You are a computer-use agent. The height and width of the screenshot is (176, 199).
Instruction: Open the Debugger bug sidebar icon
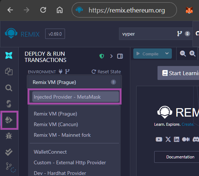[x=9, y=136]
